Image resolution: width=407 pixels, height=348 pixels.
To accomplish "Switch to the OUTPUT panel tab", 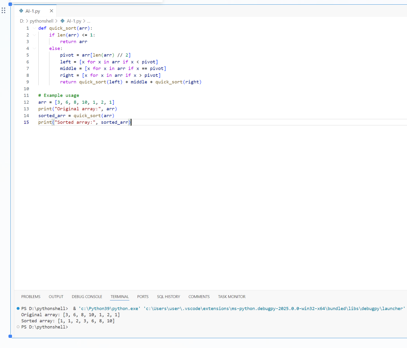I will 56,297.
